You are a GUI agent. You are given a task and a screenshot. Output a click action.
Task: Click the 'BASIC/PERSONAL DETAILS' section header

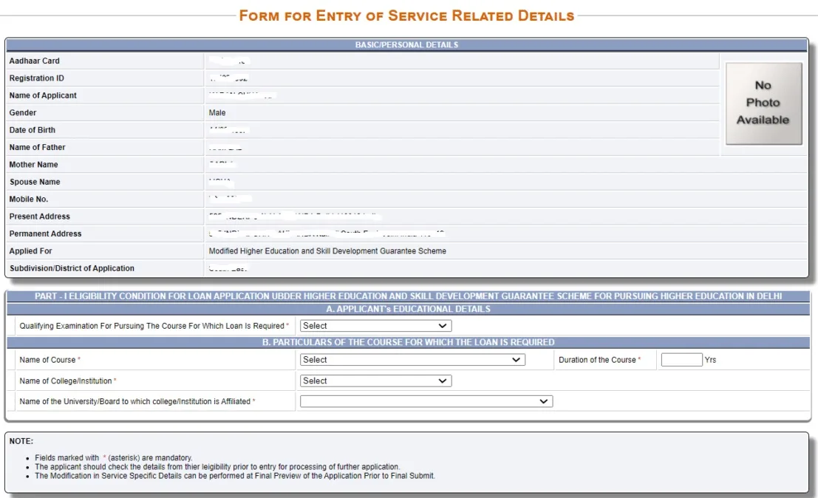[407, 45]
